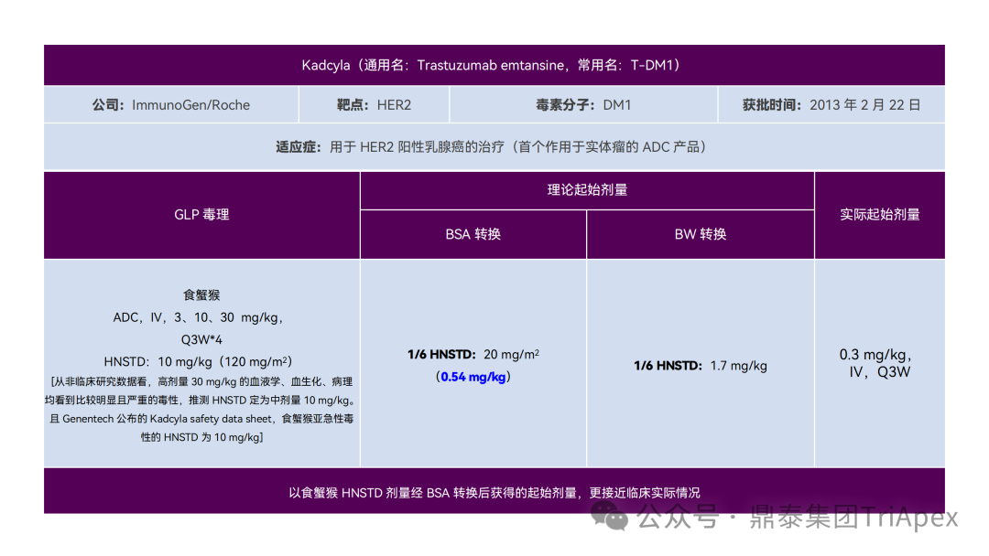Click the bracketed non-clinical data note
Image resolution: width=989 pixels, height=556 pixels.
pyautogui.click(x=201, y=410)
